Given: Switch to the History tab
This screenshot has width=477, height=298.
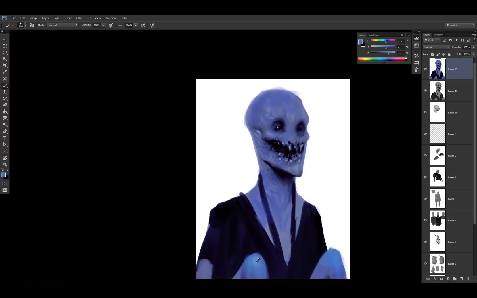Looking at the screenshot, I should pyautogui.click(x=438, y=35).
